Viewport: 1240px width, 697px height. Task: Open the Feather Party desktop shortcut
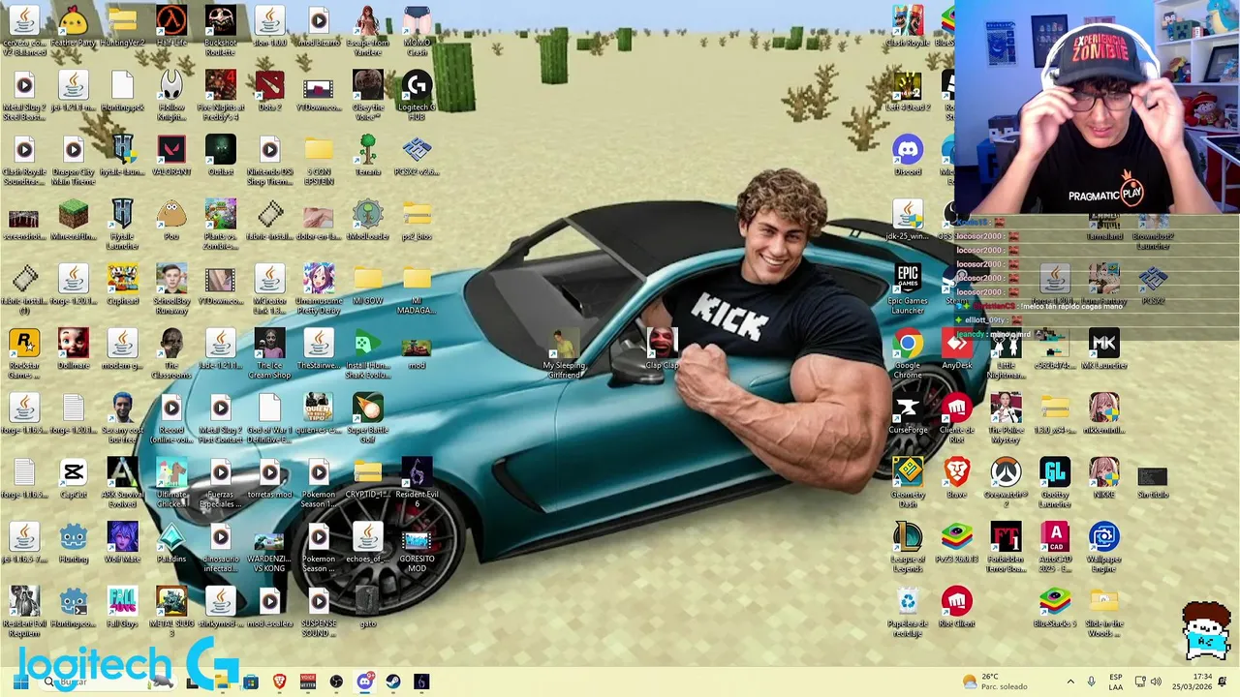[73, 27]
